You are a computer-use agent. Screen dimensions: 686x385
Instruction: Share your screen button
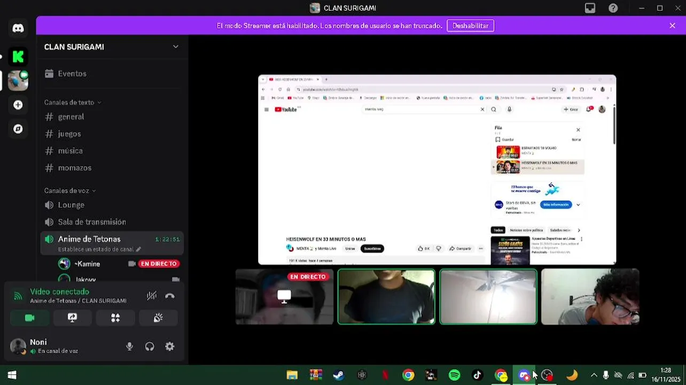click(x=73, y=318)
